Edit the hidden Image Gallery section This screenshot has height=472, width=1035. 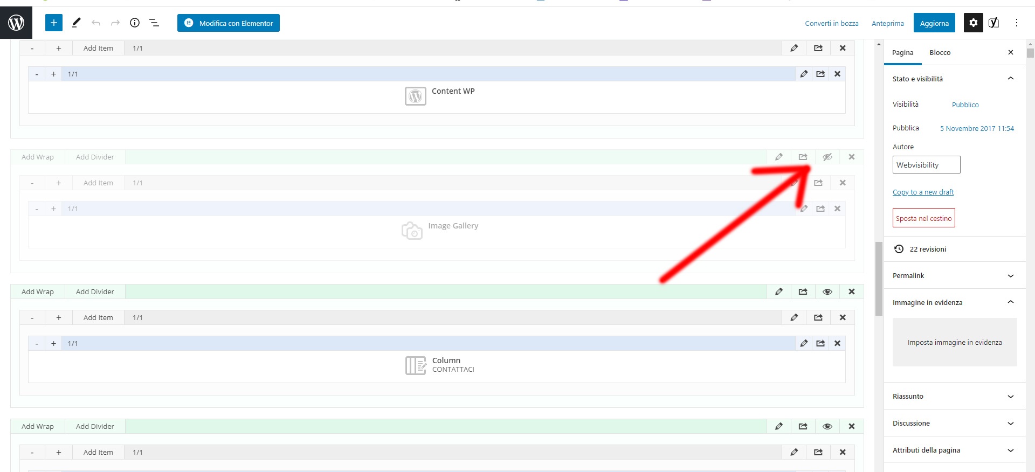779,157
